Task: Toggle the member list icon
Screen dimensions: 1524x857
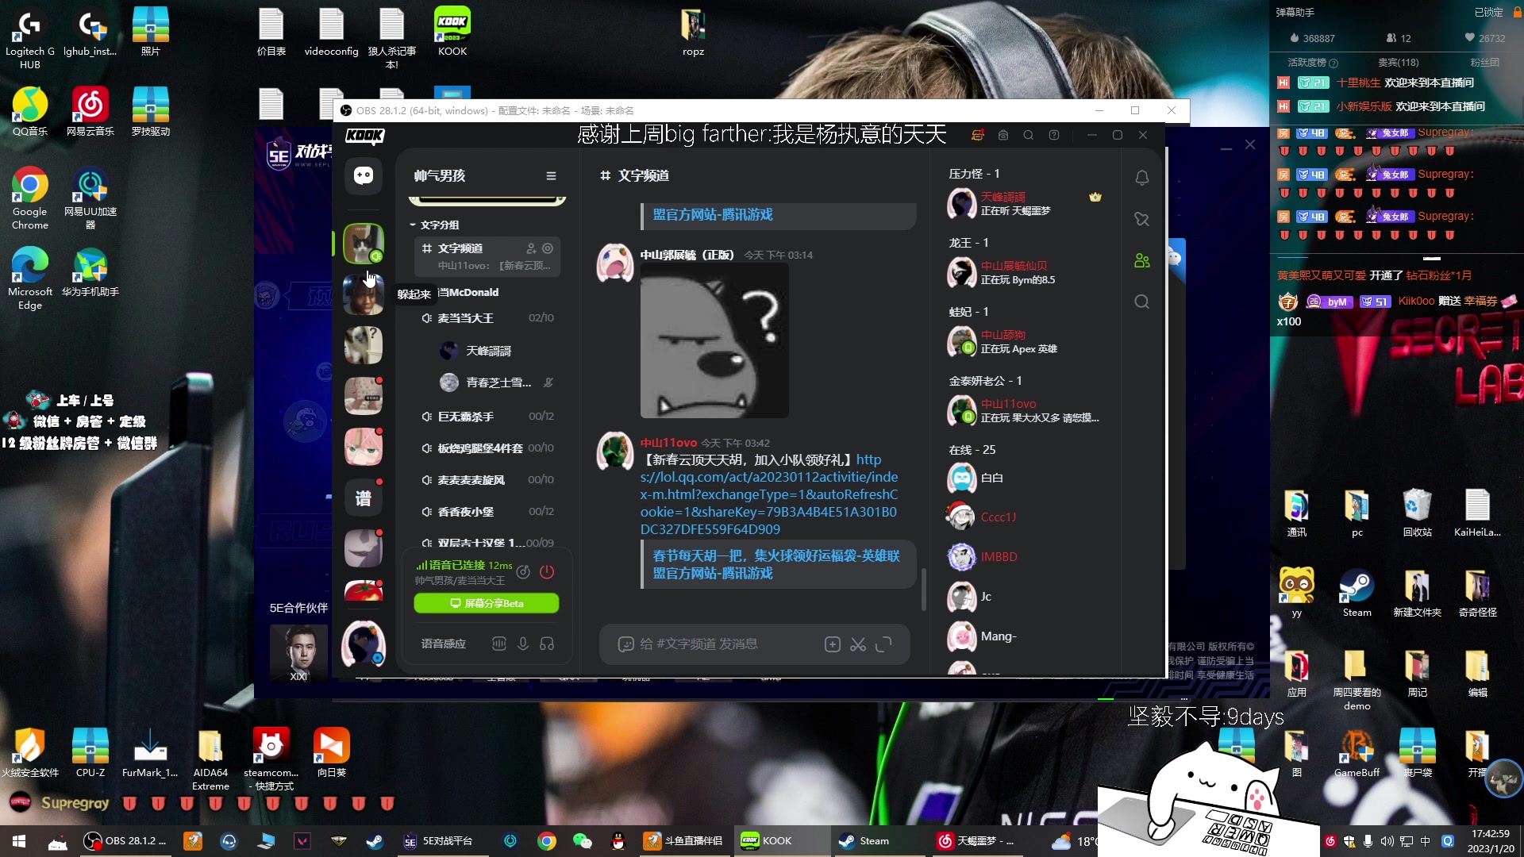Action: pyautogui.click(x=1142, y=261)
